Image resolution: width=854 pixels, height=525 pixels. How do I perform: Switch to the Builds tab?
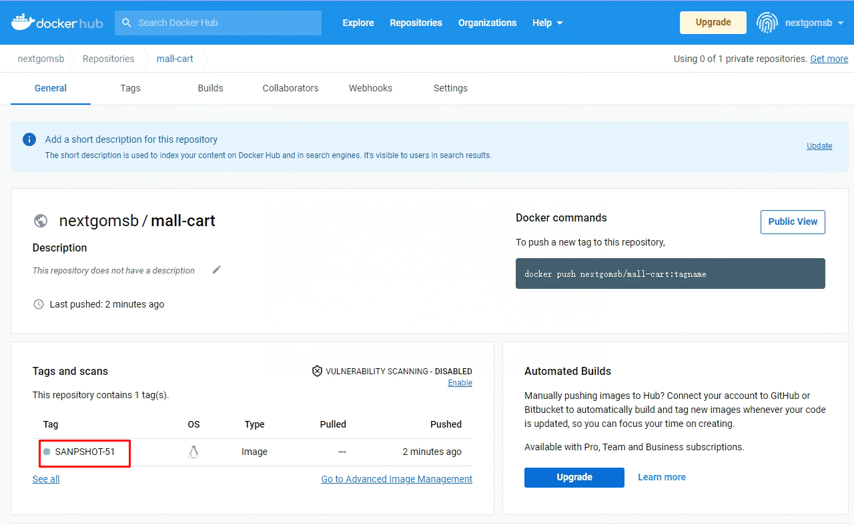[x=211, y=88]
